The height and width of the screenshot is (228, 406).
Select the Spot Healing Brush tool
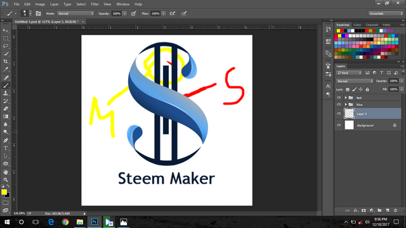6,77
